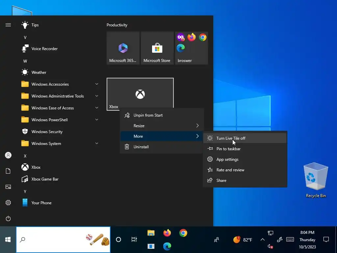Expand Windows Administrative Tools folder
The height and width of the screenshot is (253, 337).
click(x=60, y=96)
